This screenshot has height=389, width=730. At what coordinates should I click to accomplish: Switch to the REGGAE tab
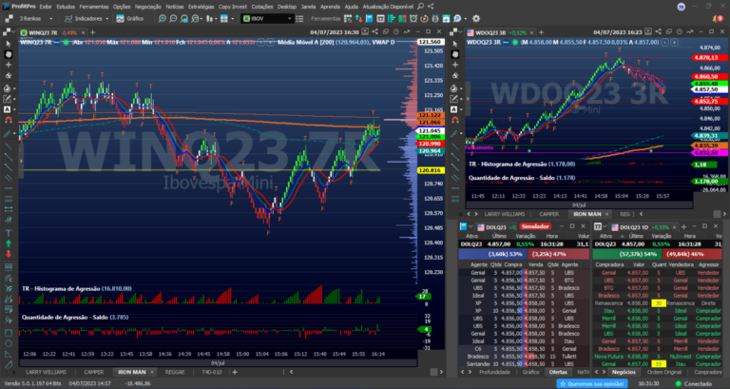pos(175,372)
